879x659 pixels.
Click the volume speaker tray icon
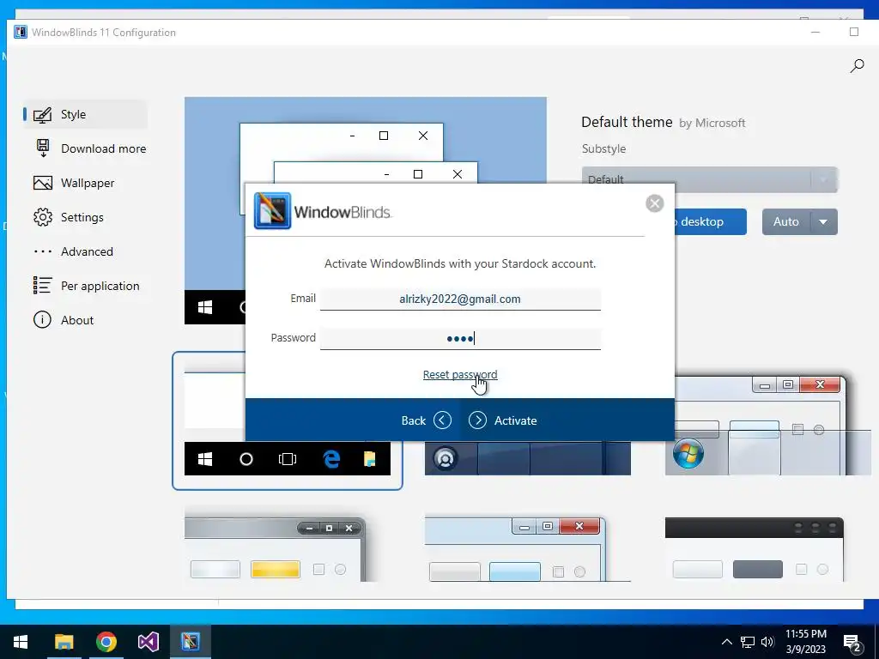click(767, 642)
